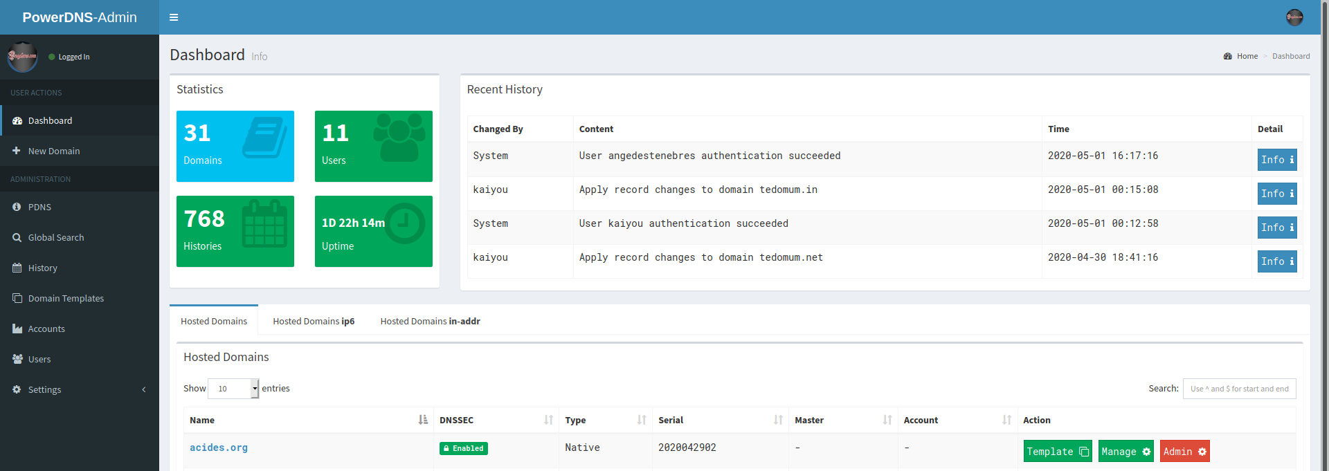Switch to Hosted Domains ip6 tab
This screenshot has width=1329, height=471.
tap(314, 321)
